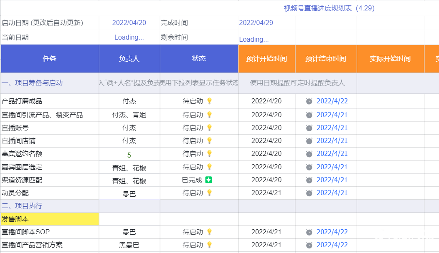The image size is (439, 253).
Task: Select the green 5 cell in 负责人 column
Action: [129, 154]
